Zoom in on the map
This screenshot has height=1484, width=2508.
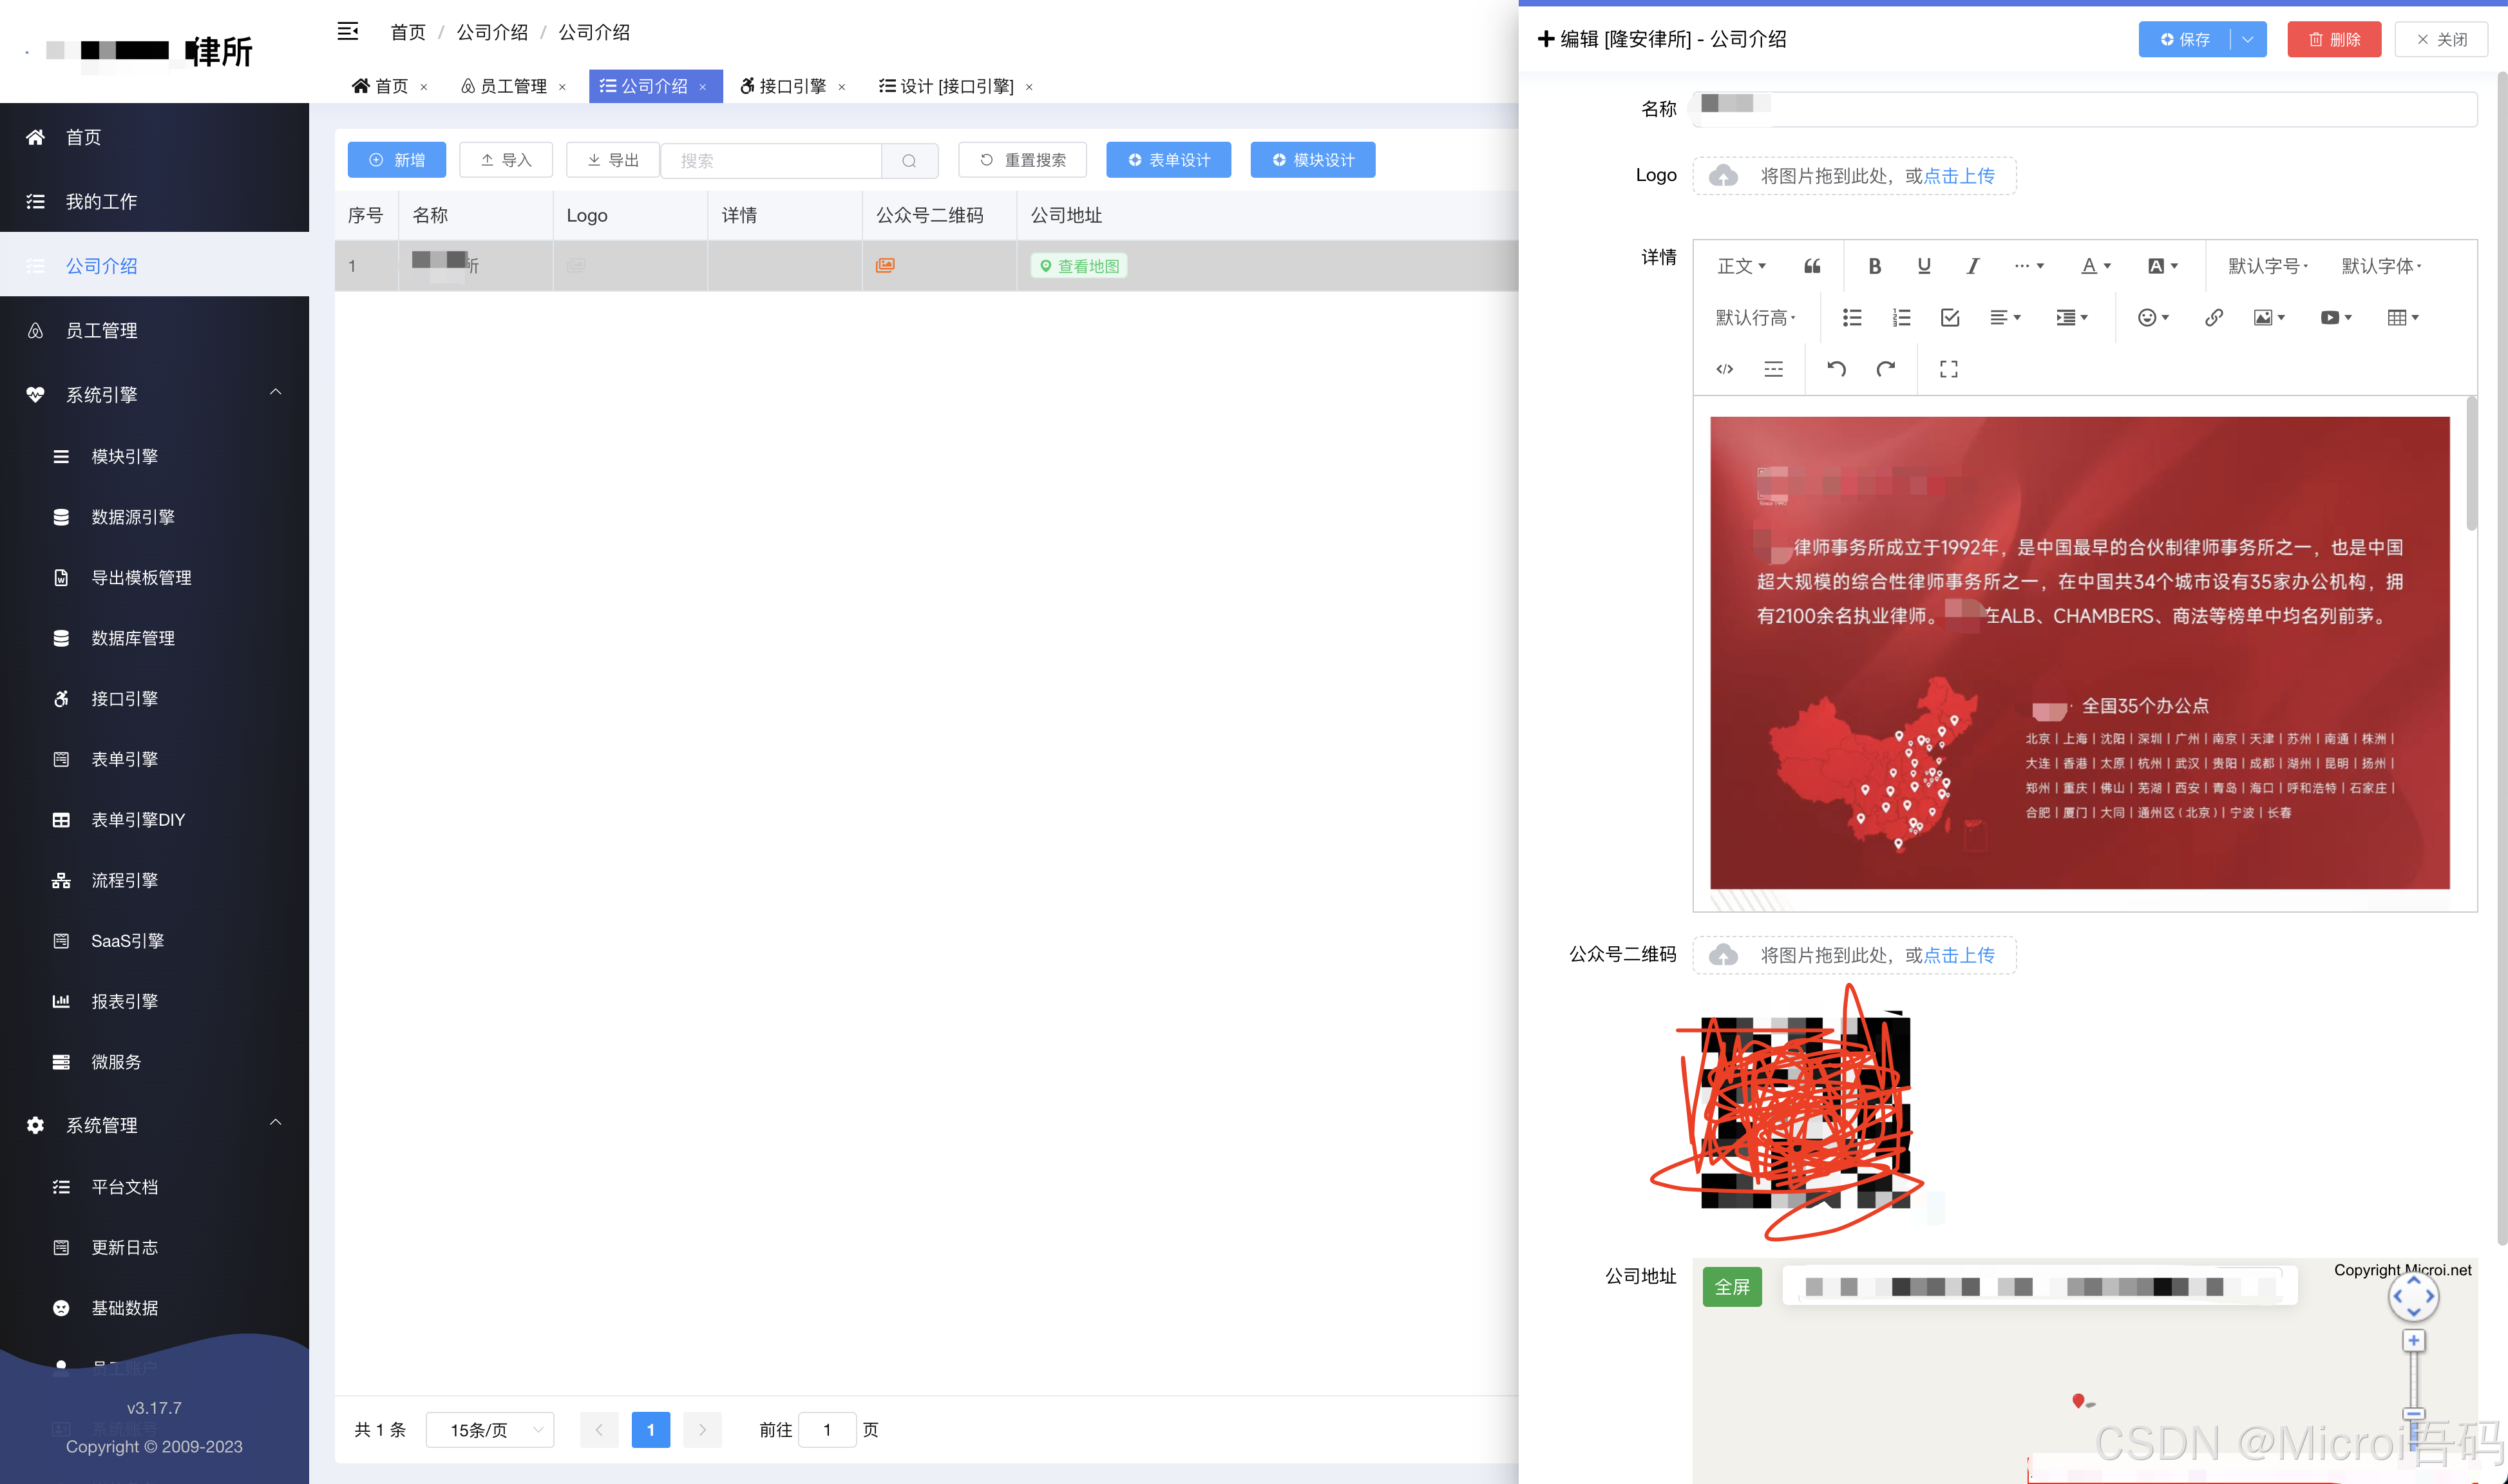(x=2413, y=1341)
